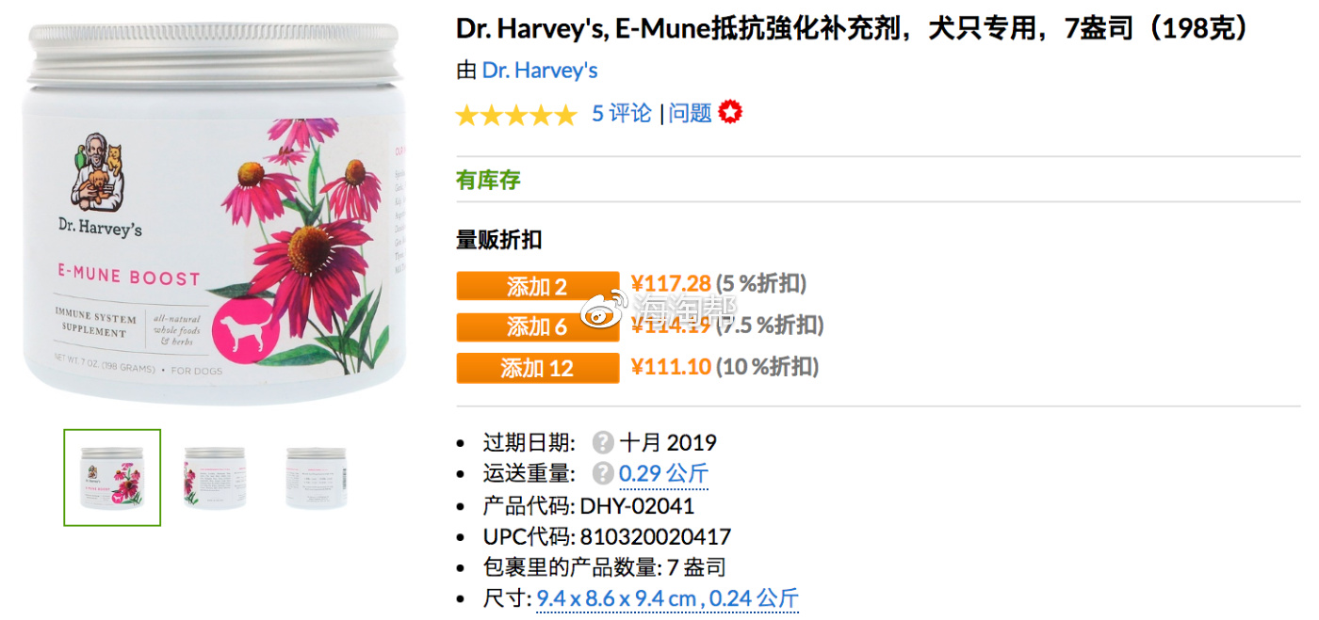Viewport: 1319px width, 620px height.
Task: Open the 问题 questions link
Action: pyautogui.click(x=691, y=114)
